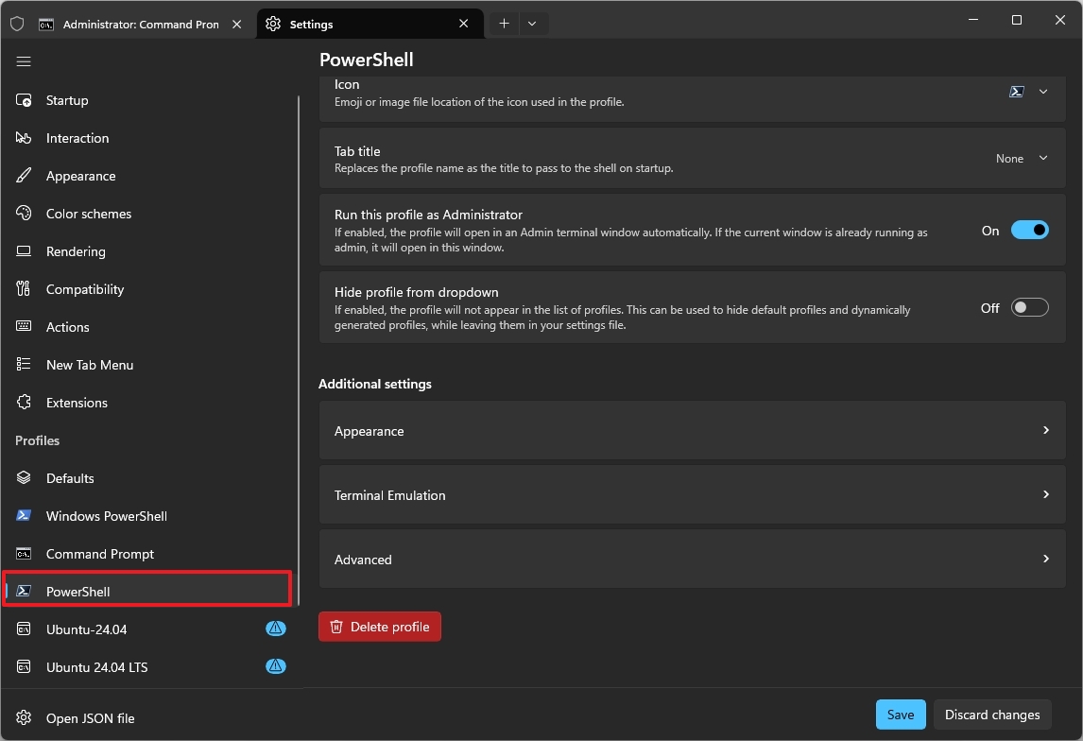Open the Color schemes palette icon

[x=25, y=214]
